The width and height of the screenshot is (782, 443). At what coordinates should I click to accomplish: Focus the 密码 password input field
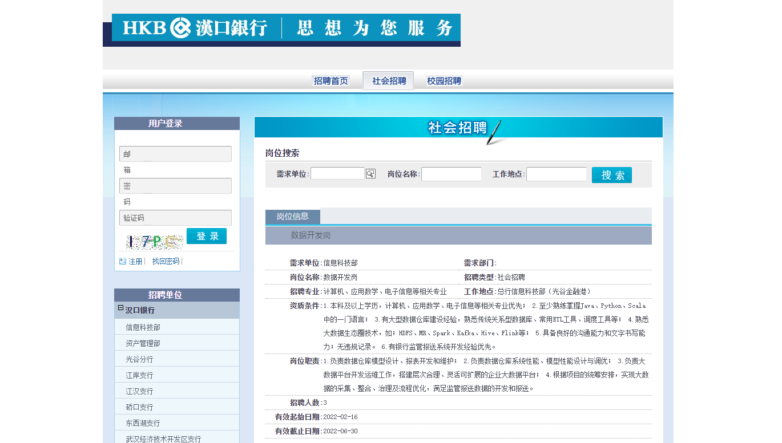point(175,186)
